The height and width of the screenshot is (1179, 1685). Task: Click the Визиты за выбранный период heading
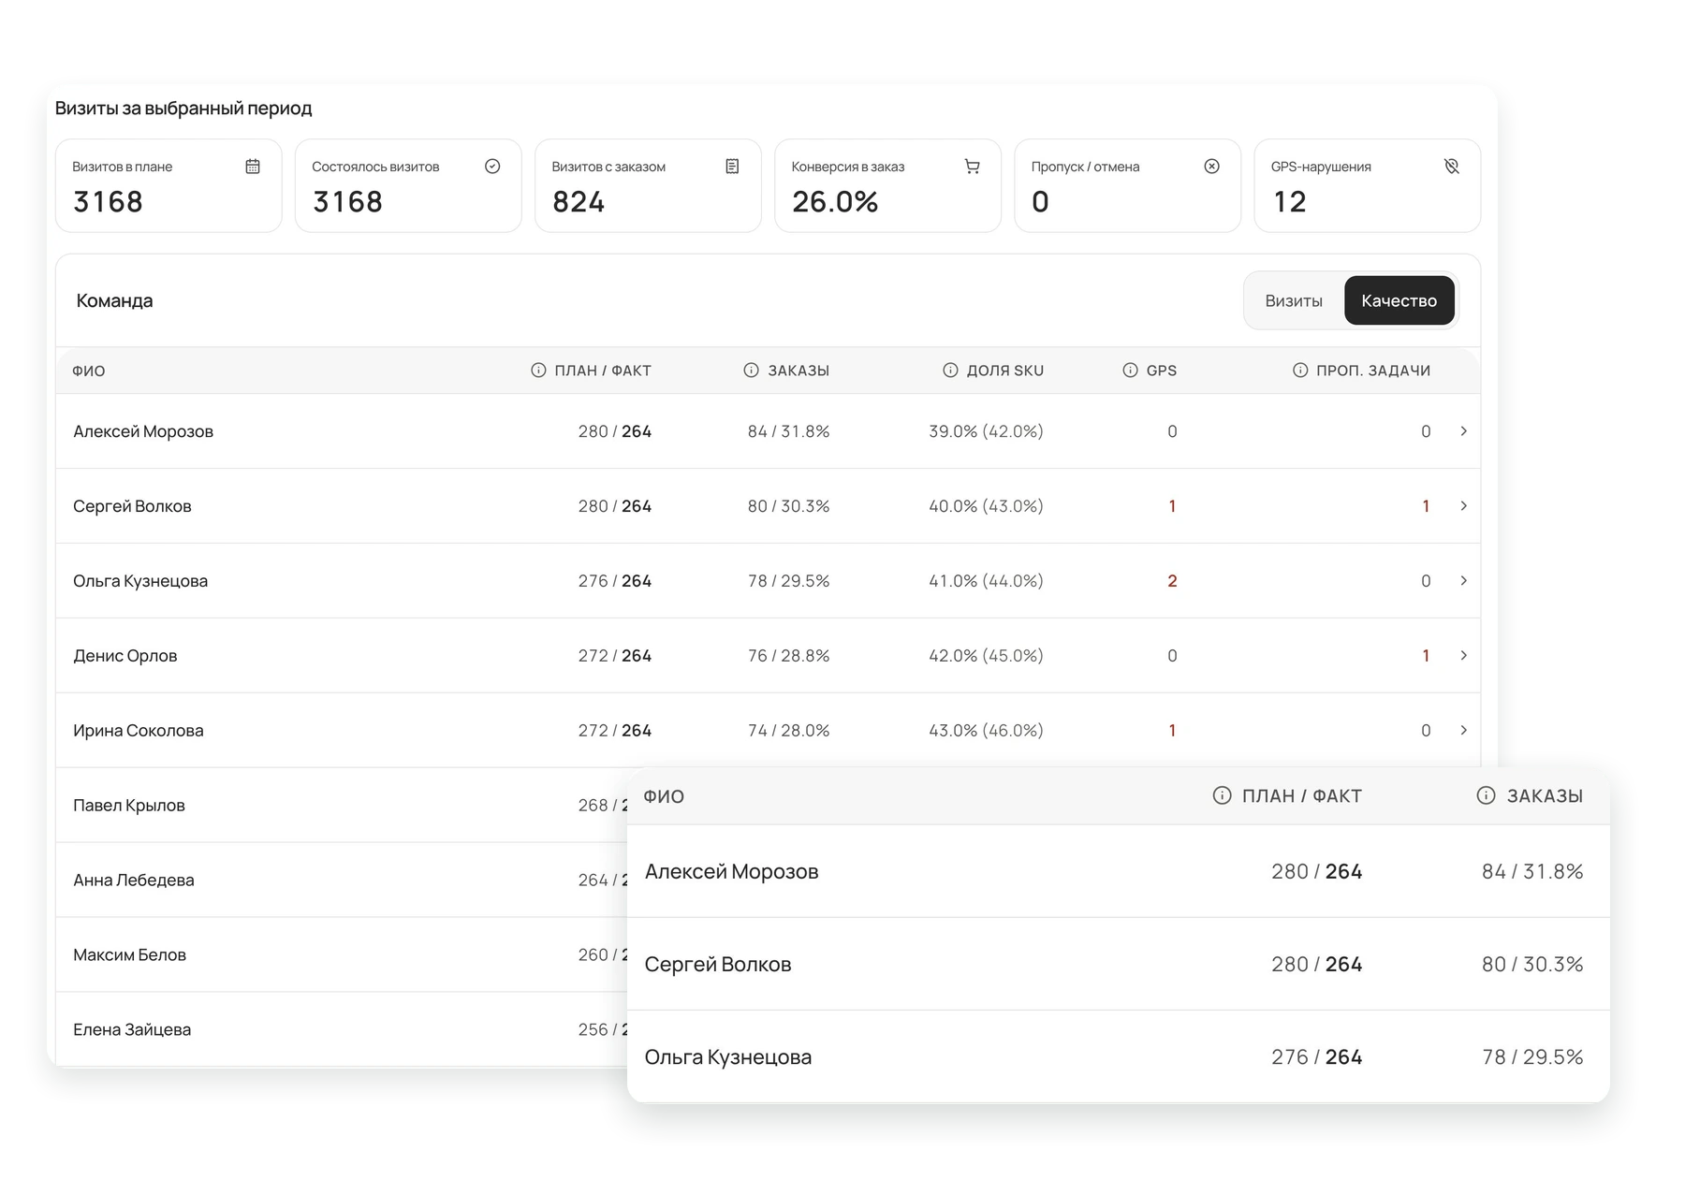click(183, 109)
